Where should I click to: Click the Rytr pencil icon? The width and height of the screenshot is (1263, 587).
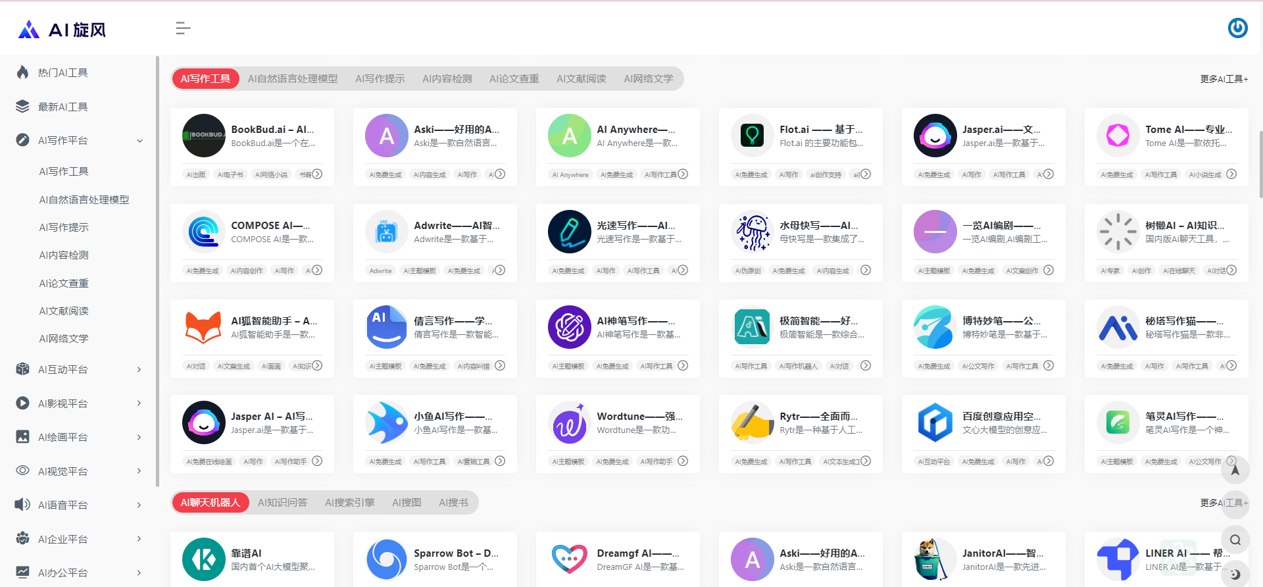pos(753,422)
